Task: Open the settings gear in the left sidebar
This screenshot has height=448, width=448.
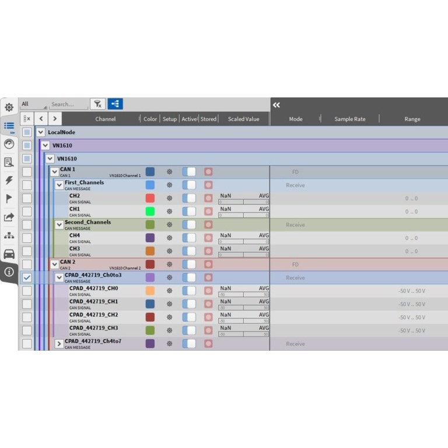Action: [9, 107]
